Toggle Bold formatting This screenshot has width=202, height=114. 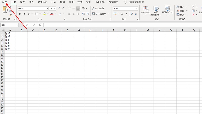[20, 14]
